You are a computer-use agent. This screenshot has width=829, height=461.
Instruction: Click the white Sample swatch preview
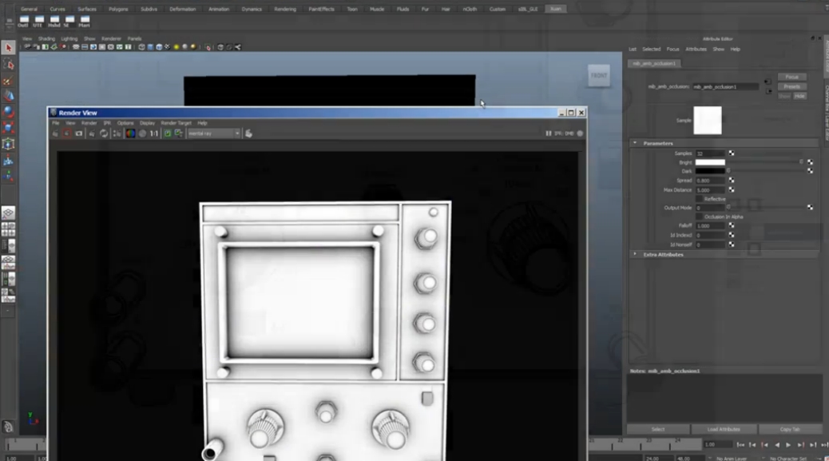(x=708, y=120)
